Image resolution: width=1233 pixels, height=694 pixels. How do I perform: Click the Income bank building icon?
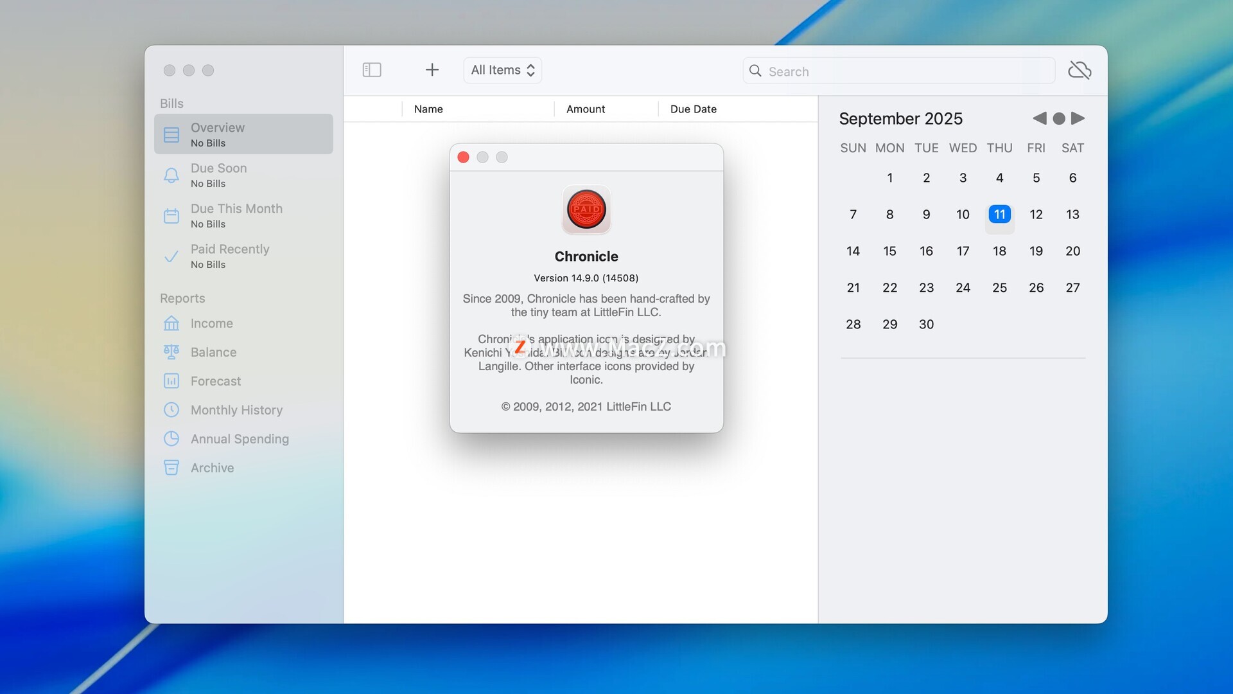tap(171, 323)
